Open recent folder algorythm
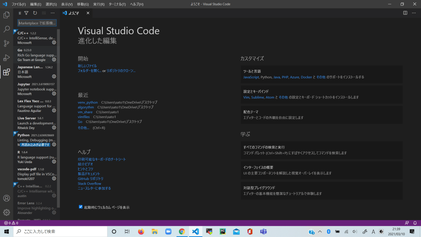Viewport: 421px width, 237px height. 86,107
